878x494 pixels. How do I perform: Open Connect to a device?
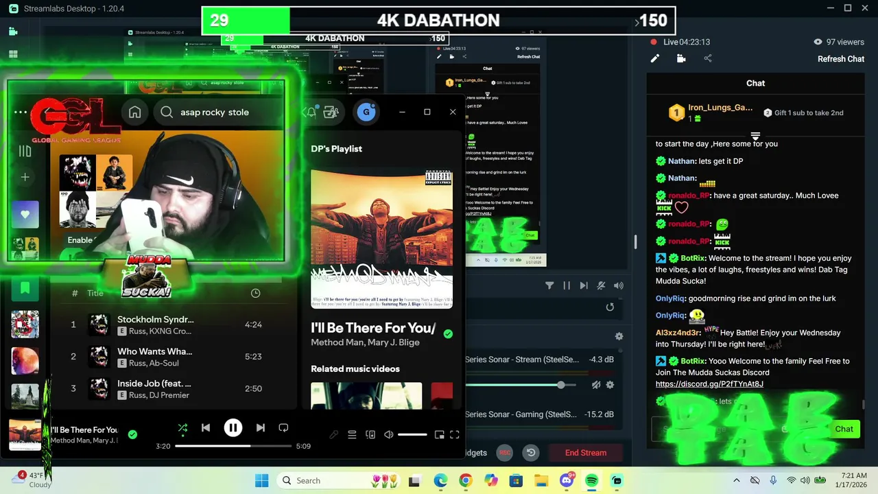370,434
